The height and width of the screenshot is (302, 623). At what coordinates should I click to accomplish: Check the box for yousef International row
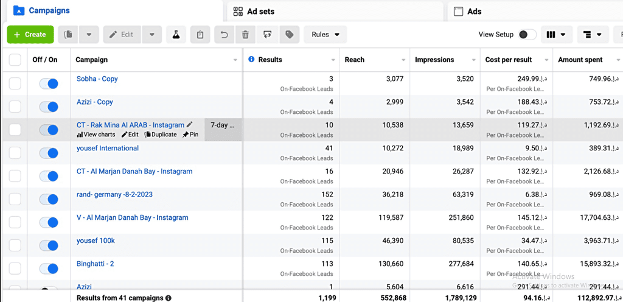pos(15,153)
